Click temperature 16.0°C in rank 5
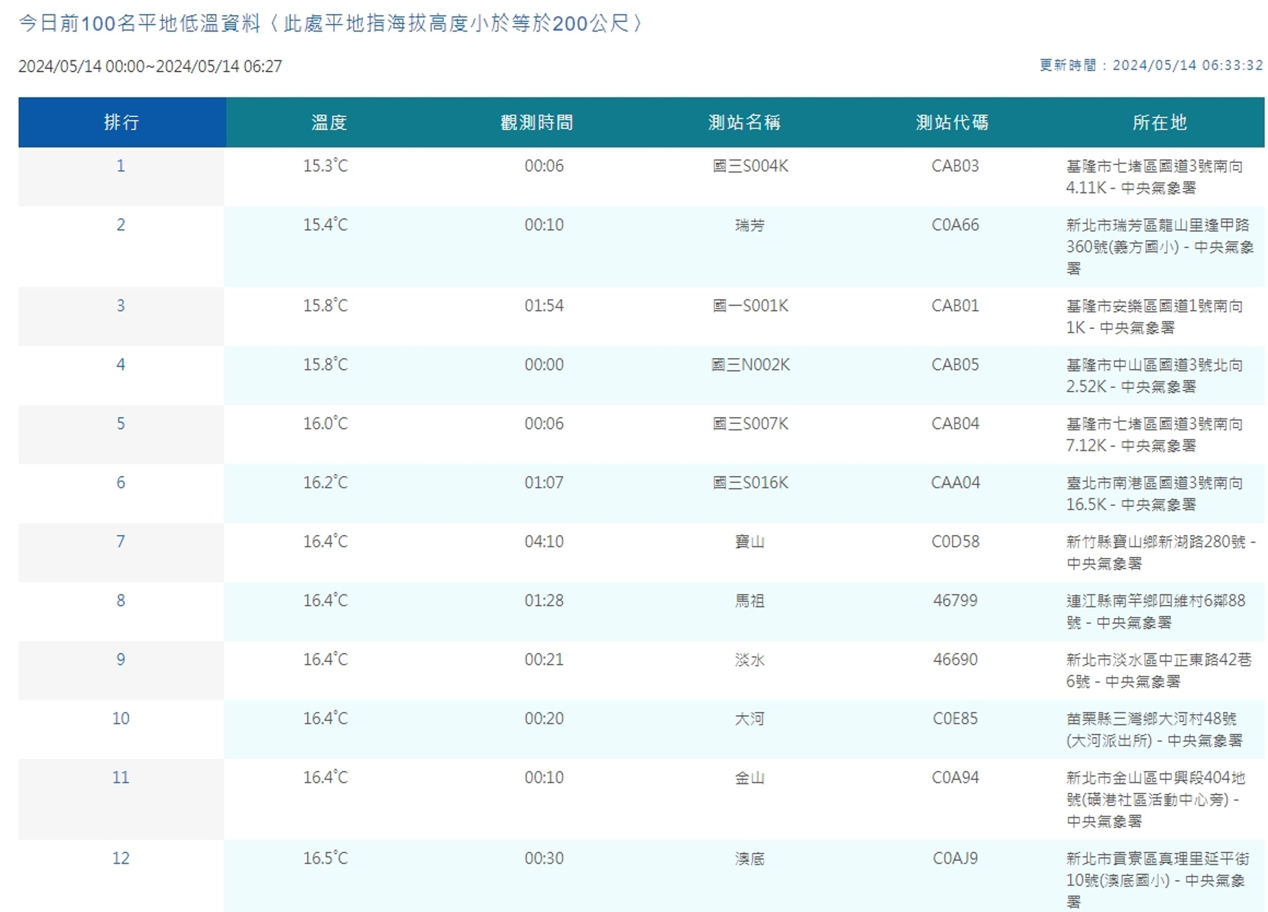1268x912 pixels. tap(325, 424)
